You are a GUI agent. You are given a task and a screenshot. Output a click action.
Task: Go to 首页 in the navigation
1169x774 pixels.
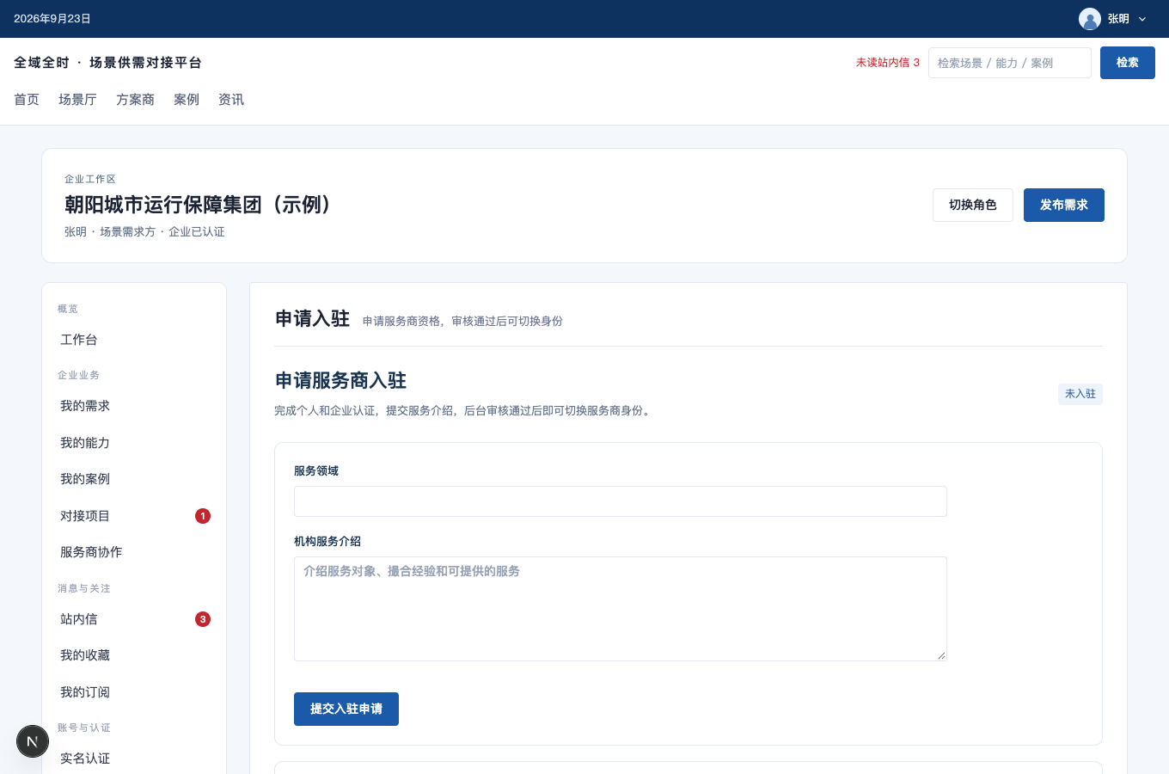[x=27, y=100]
